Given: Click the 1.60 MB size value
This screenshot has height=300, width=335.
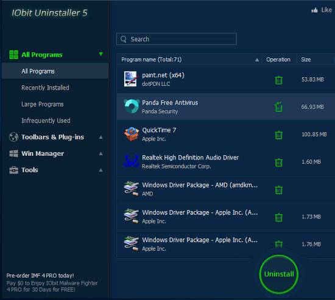Looking at the screenshot, I should 311,162.
